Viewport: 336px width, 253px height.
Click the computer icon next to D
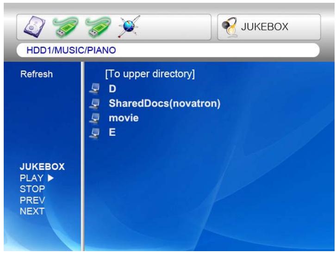click(94, 88)
